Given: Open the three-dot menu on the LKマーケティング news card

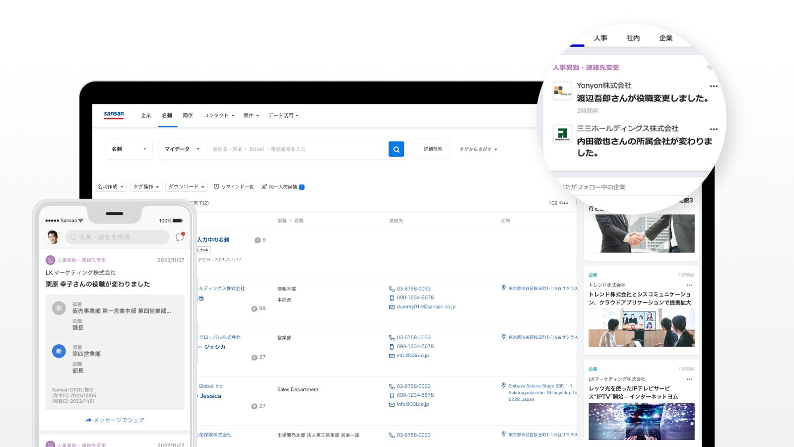Looking at the screenshot, I should (689, 379).
